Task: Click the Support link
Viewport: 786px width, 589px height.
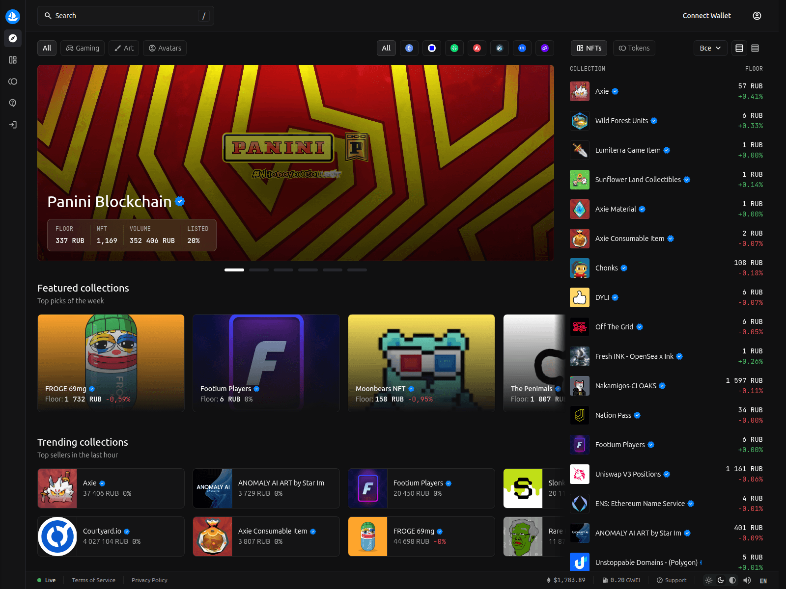Action: (x=672, y=580)
